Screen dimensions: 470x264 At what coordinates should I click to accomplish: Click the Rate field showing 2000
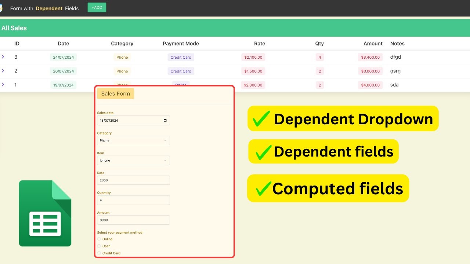pyautogui.click(x=133, y=180)
